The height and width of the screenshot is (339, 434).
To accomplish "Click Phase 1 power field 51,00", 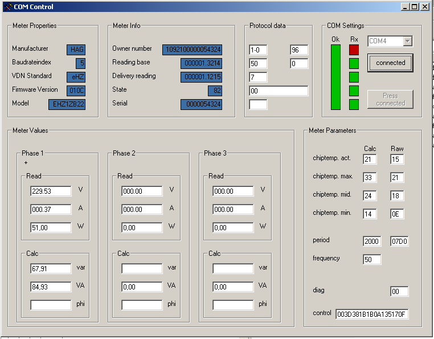I will pyautogui.click(x=51, y=228).
